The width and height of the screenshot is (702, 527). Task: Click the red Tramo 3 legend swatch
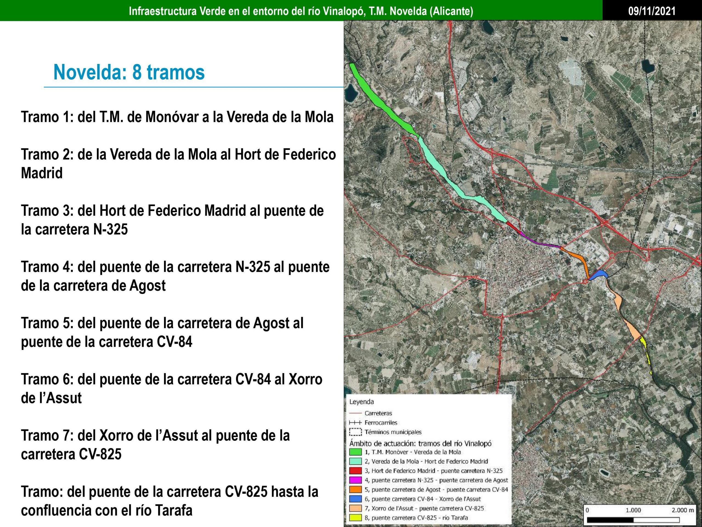(355, 471)
